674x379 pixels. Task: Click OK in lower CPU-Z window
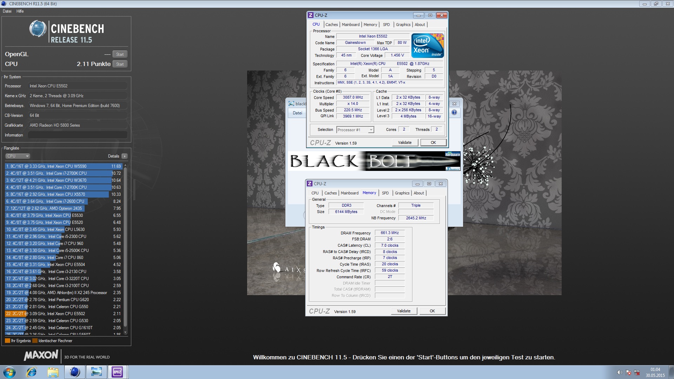point(432,311)
